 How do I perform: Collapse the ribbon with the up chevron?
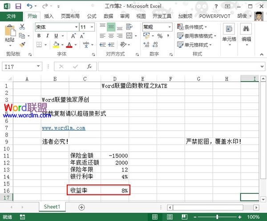[262, 55]
